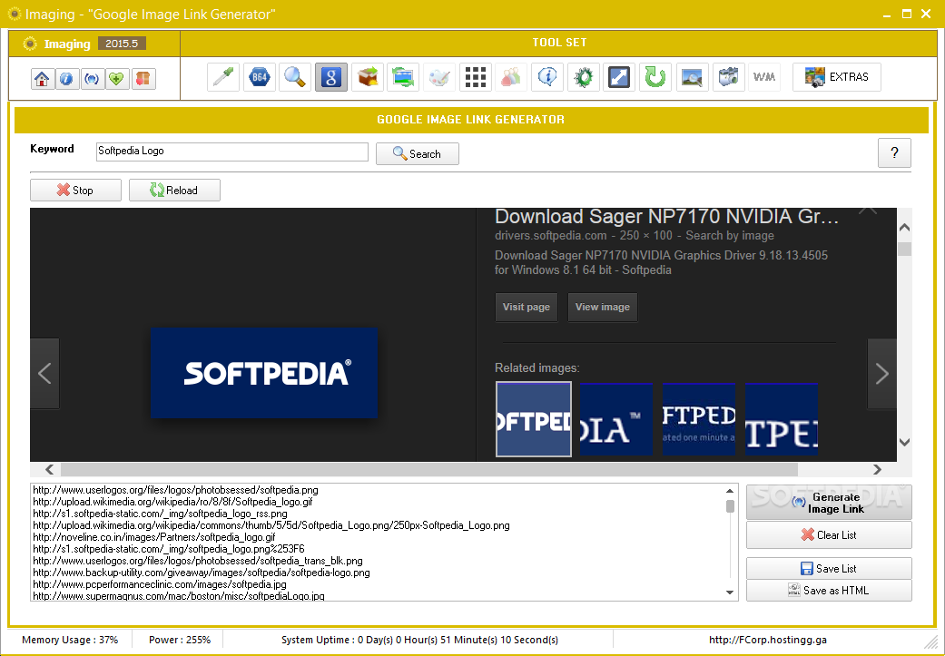The width and height of the screenshot is (945, 656).
Task: Click the blue info icon beside Home
Action: coord(67,79)
